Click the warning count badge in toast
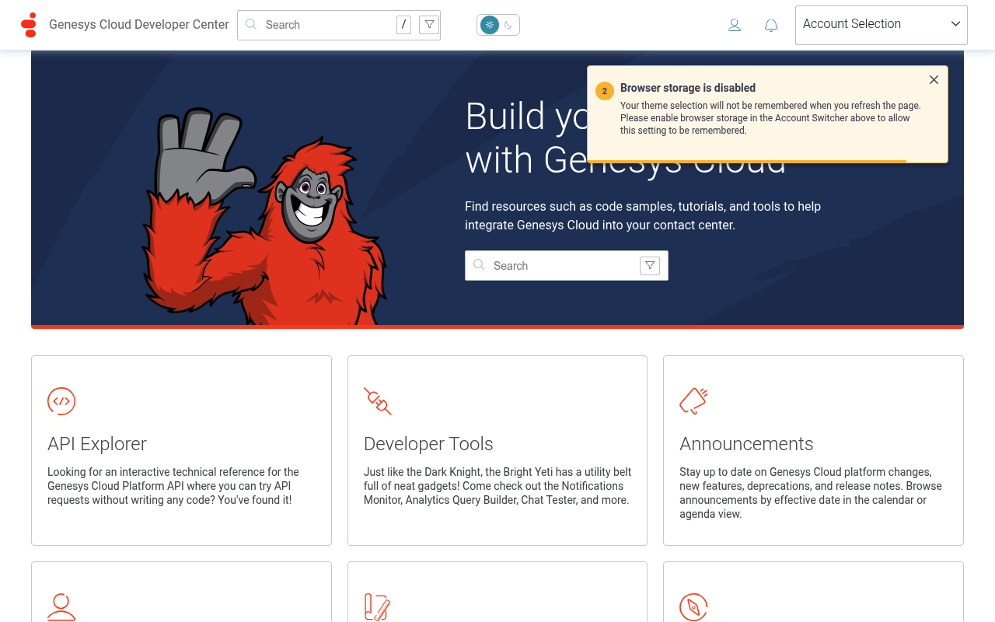 [605, 91]
